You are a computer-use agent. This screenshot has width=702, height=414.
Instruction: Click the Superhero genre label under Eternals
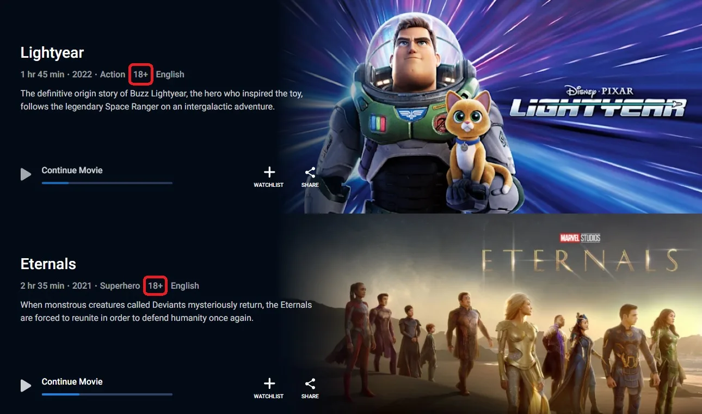pyautogui.click(x=120, y=286)
